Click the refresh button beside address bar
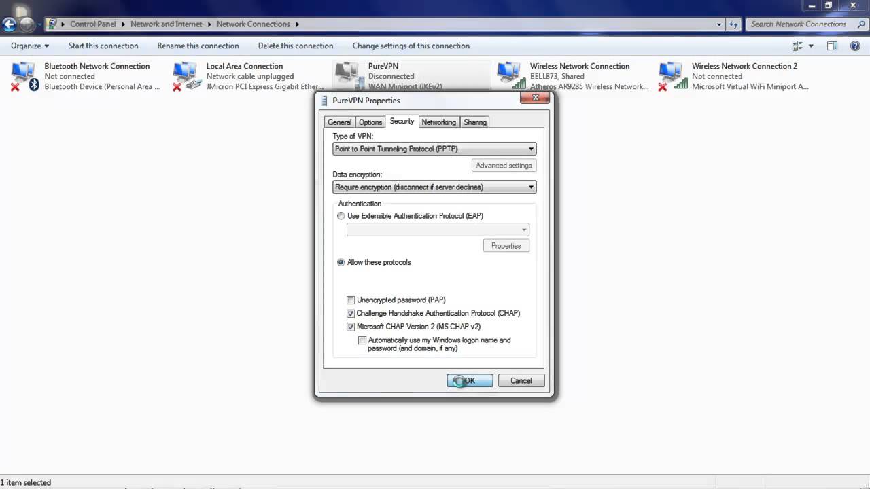The width and height of the screenshot is (870, 489). pos(733,24)
